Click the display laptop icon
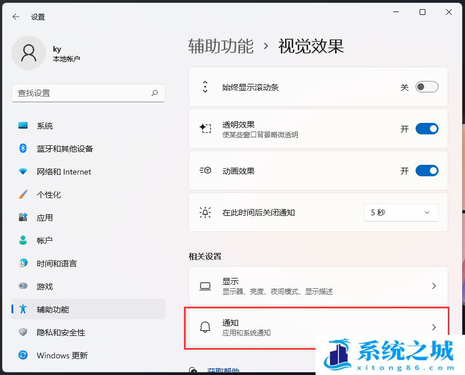Image resolution: width=465 pixels, height=375 pixels. click(x=205, y=286)
